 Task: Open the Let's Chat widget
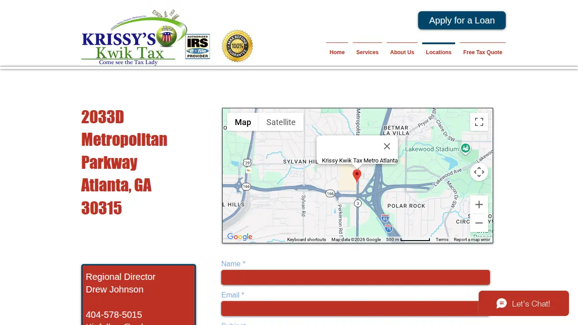coord(524,303)
